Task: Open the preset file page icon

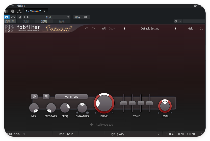Action: pos(20,17)
